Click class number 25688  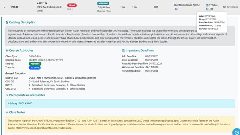pos(15,7)
